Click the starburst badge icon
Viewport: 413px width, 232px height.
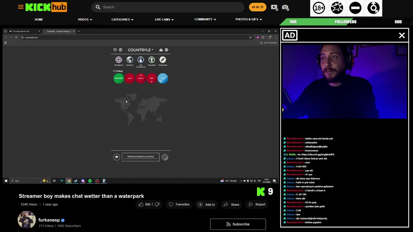[337, 8]
